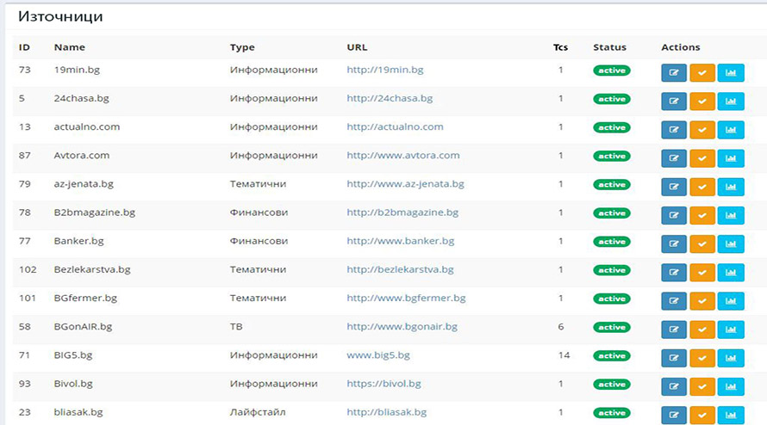Open the http://actualno.com URL
Viewport: 767px width, 425px height.
395,126
